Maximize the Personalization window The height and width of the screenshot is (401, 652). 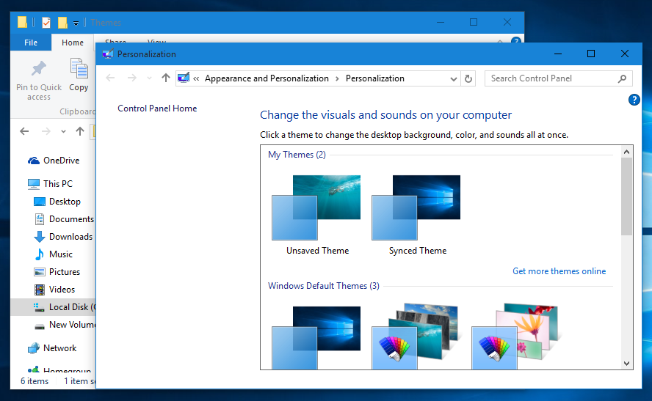(x=591, y=54)
